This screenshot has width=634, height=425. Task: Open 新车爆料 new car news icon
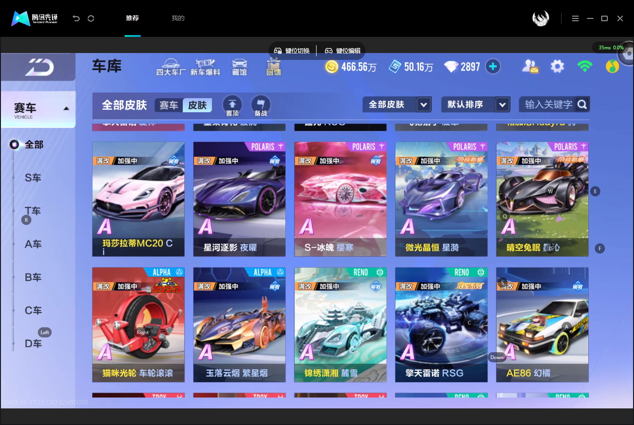pos(205,67)
